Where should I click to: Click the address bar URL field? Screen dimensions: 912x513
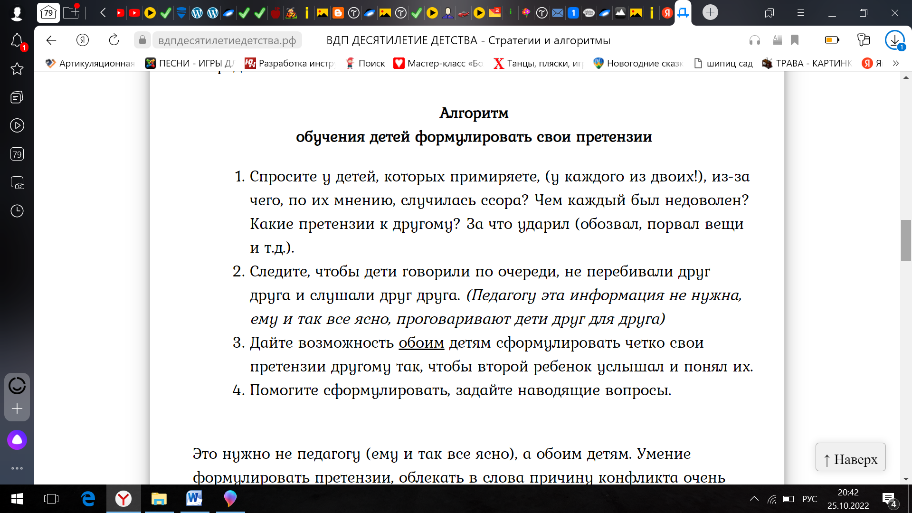coord(227,40)
